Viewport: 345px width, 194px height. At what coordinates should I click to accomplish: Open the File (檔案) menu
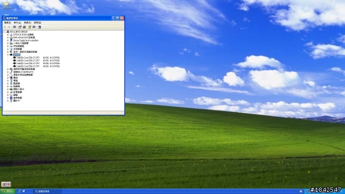pyautogui.click(x=8, y=23)
